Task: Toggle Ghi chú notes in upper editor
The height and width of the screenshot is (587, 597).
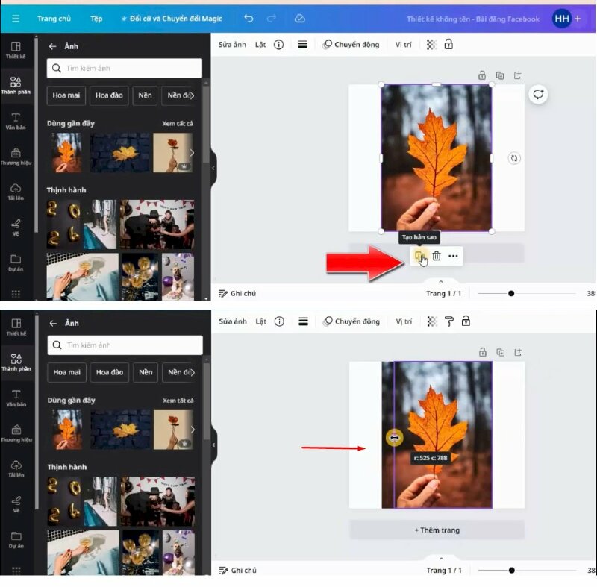Action: tap(237, 293)
